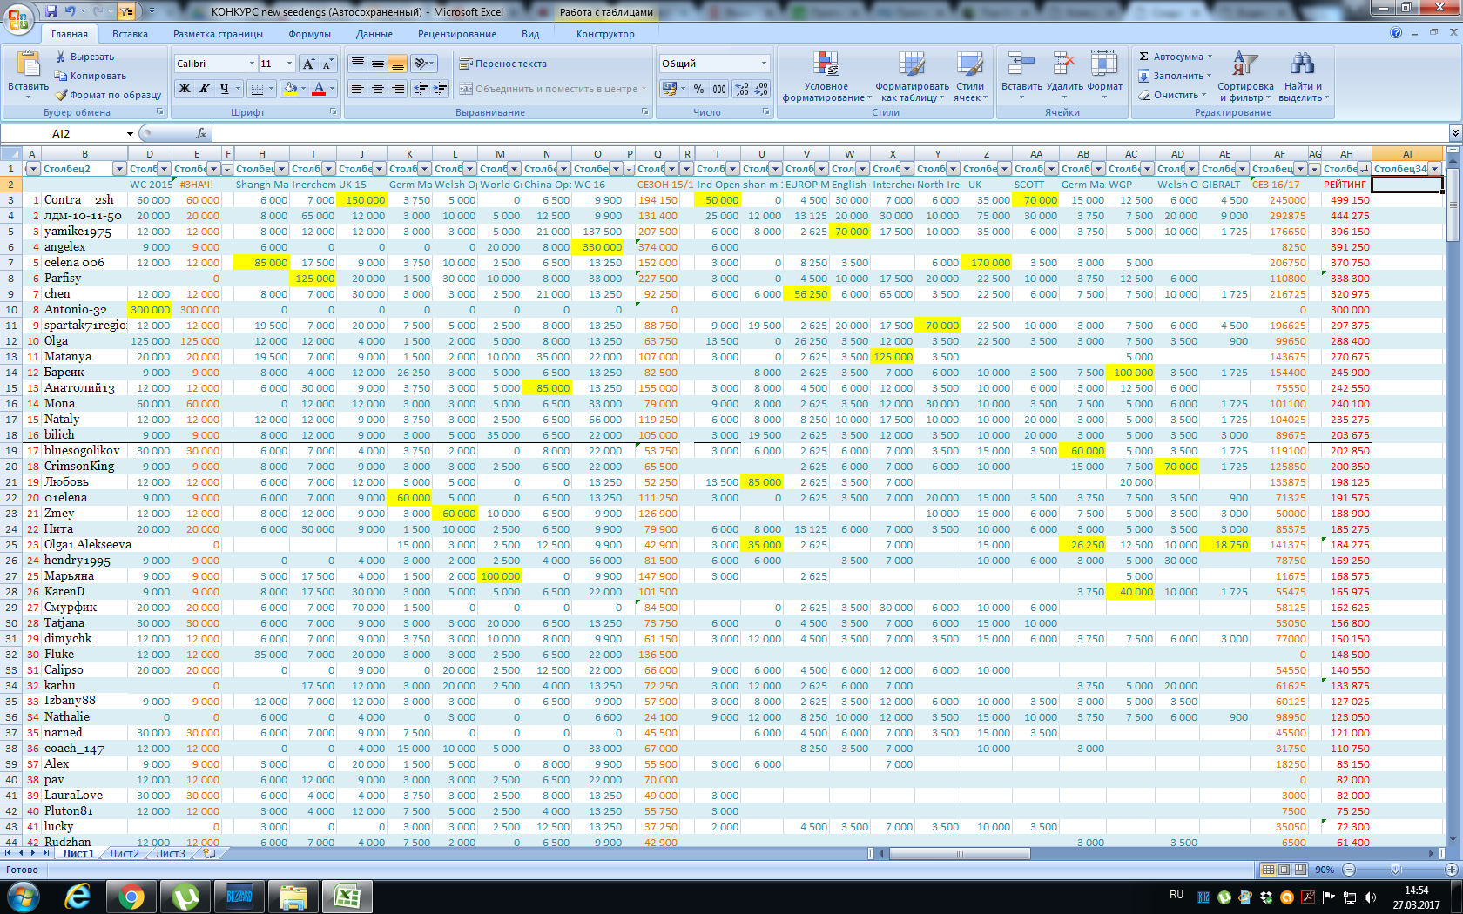Switch to the Формулы ribbon tab
1463x914 pixels.
pyautogui.click(x=309, y=34)
